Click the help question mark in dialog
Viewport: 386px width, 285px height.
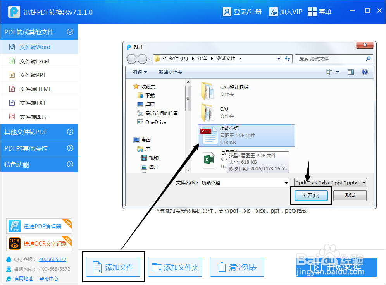[364, 72]
